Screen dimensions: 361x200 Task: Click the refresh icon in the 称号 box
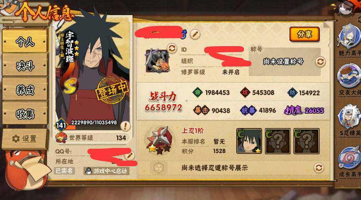[x=320, y=62]
